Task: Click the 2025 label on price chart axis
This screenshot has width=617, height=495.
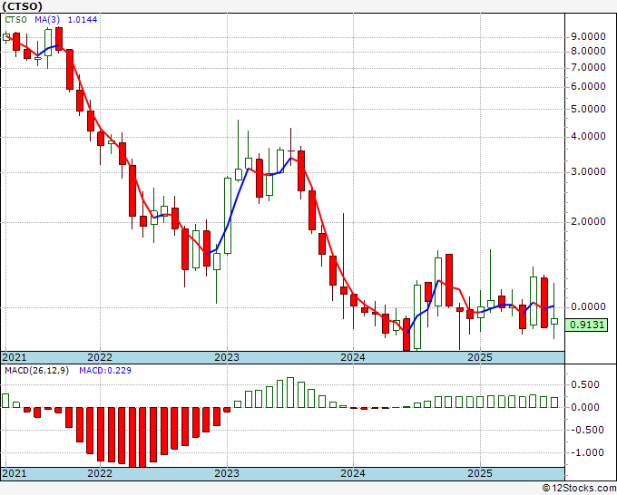Action: (480, 357)
